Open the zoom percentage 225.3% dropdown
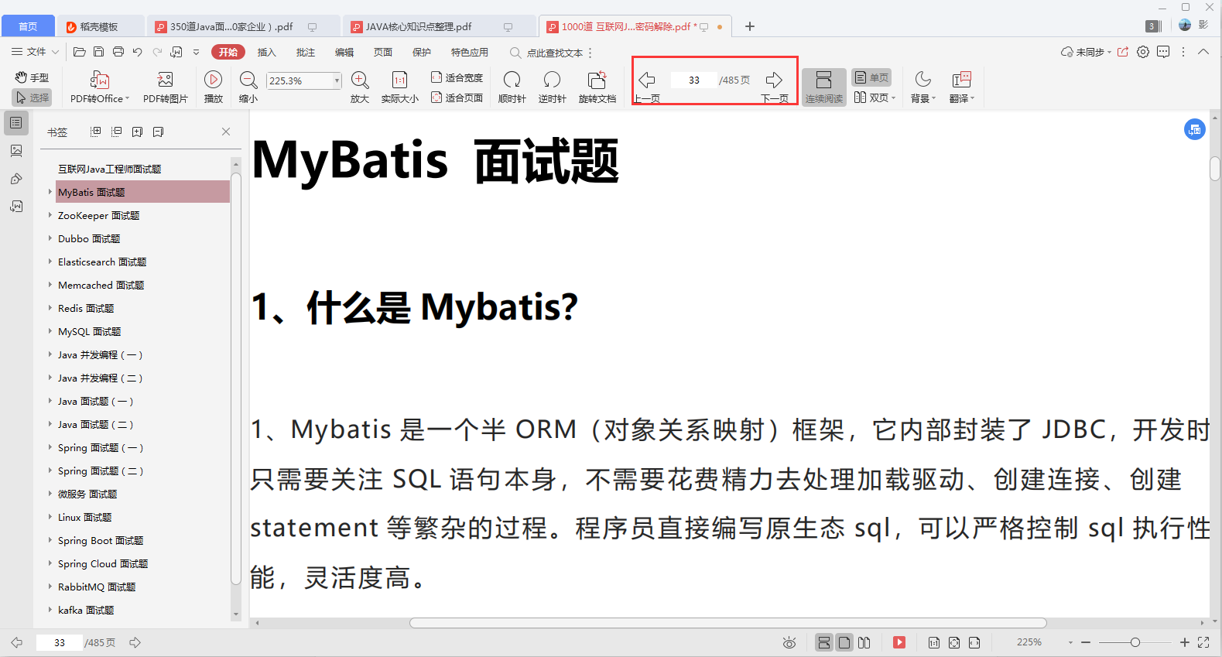 [x=337, y=80]
